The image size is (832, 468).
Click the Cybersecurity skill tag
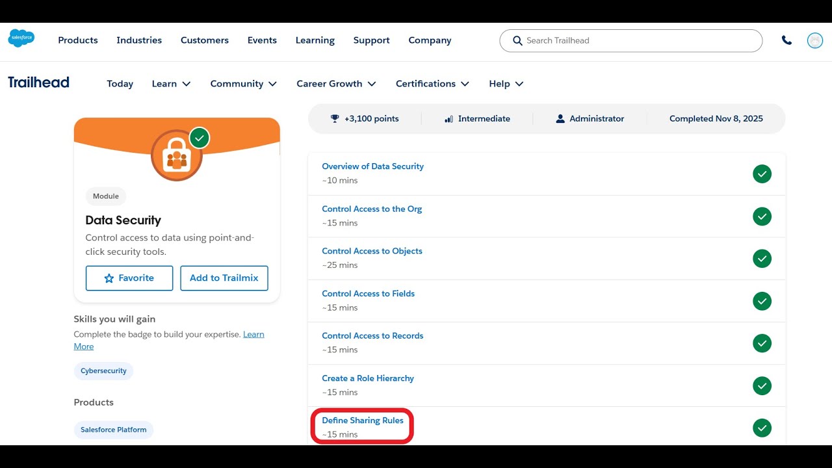click(103, 371)
